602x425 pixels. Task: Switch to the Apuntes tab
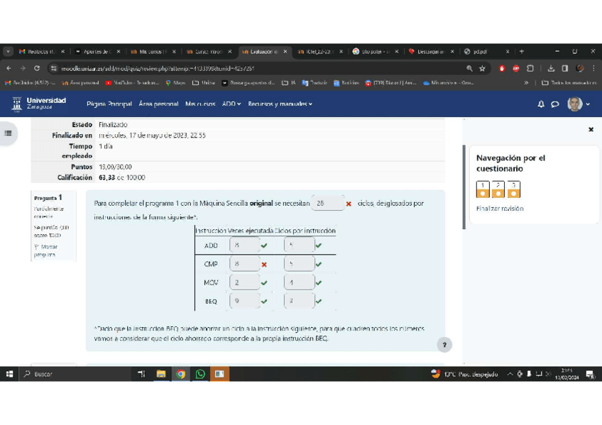[97, 51]
